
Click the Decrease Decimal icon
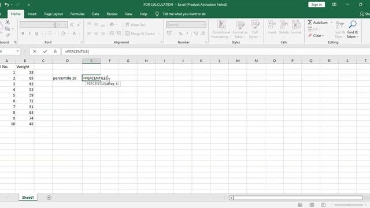[x=203, y=34]
